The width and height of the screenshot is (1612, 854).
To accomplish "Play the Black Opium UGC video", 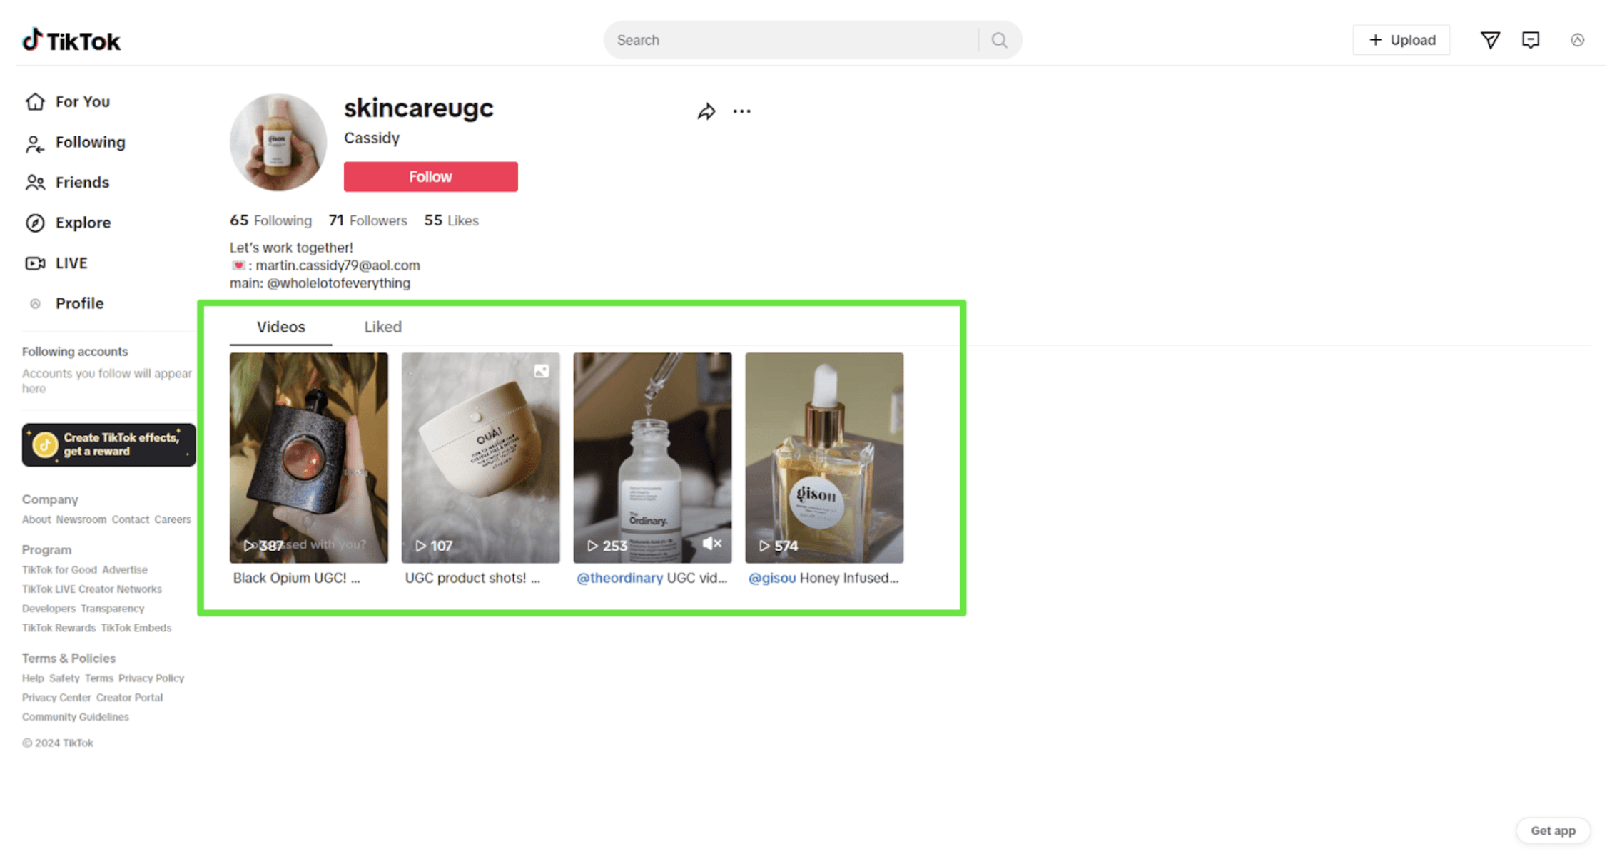I will pyautogui.click(x=309, y=457).
